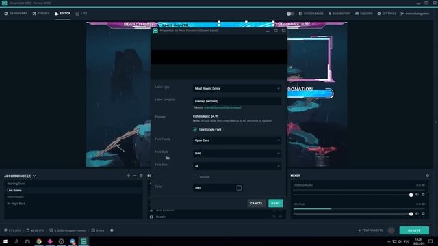Switch to the Editor tab
The height and width of the screenshot is (246, 438).
tap(62, 14)
